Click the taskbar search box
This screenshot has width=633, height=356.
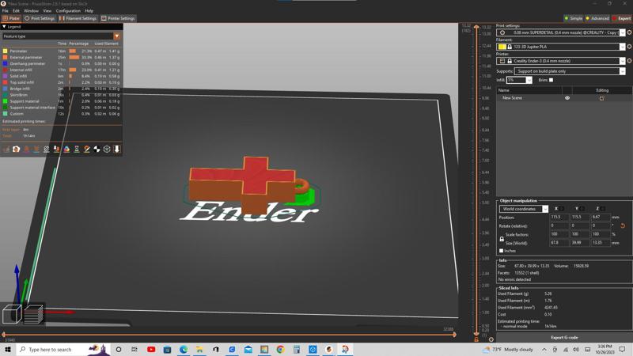(x=63, y=350)
